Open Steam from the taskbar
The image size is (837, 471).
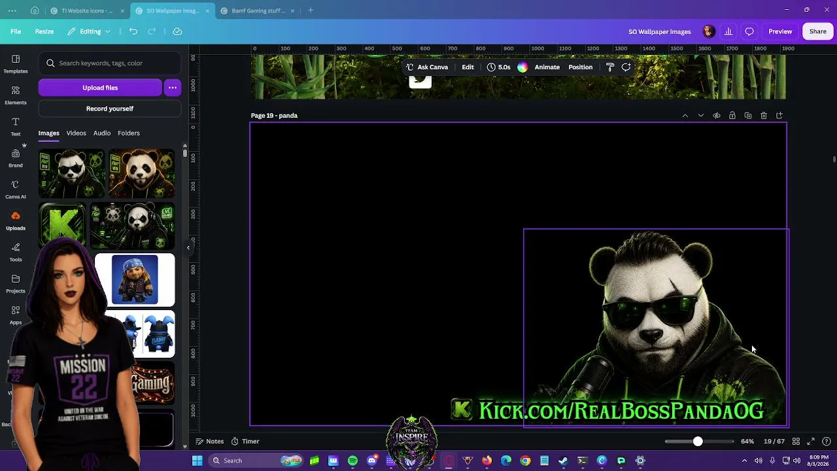tap(563, 461)
